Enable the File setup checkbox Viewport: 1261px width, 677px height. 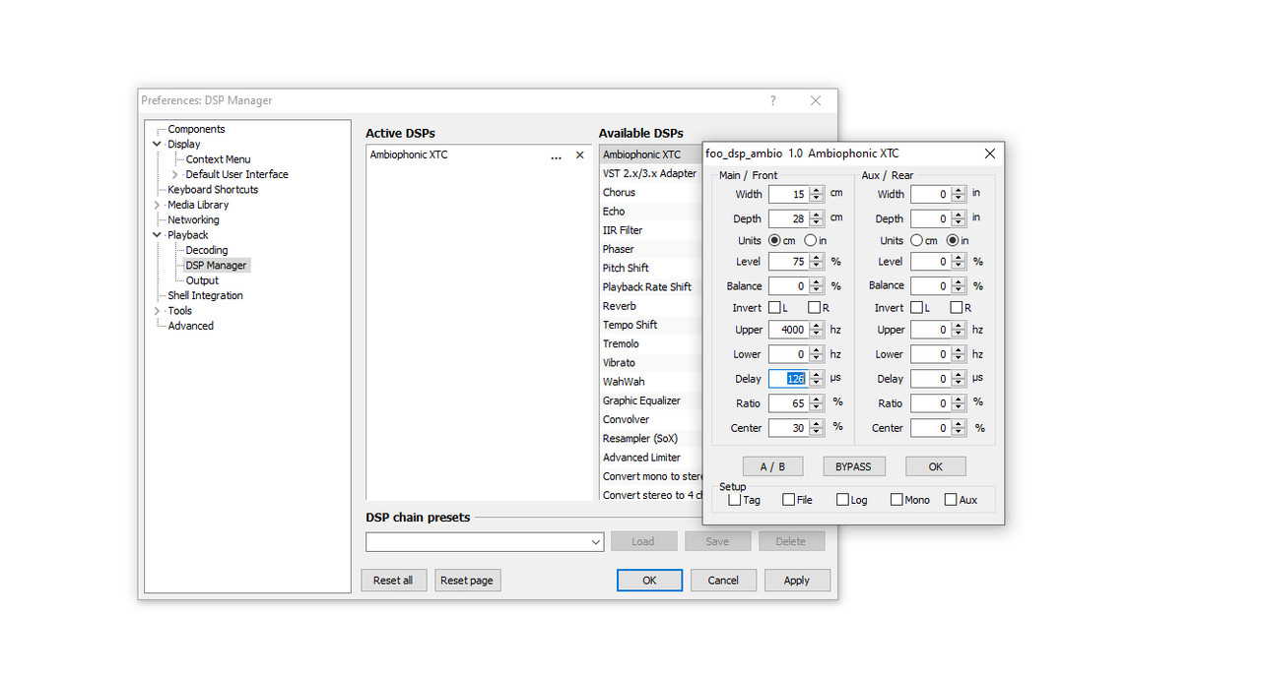coord(788,500)
